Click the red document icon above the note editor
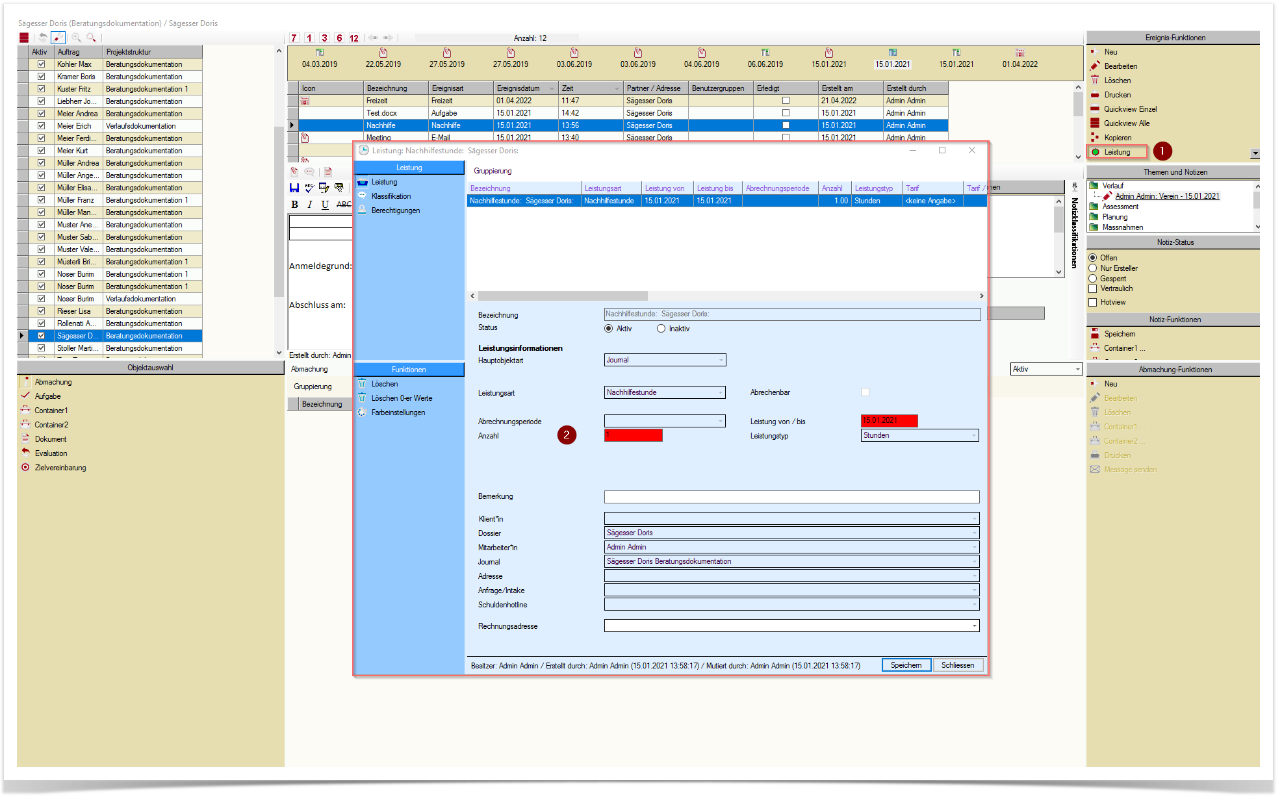The width and height of the screenshot is (1282, 799). click(x=328, y=171)
